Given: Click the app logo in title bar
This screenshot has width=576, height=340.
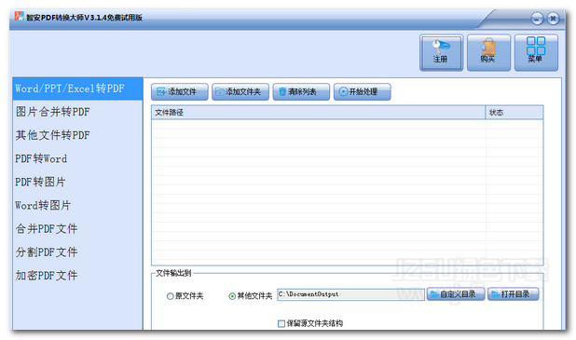Looking at the screenshot, I should (19, 16).
